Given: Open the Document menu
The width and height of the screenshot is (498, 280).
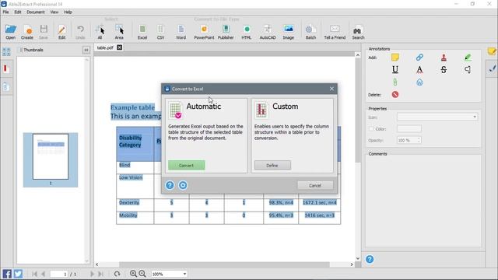Looking at the screenshot, I should tap(36, 12).
